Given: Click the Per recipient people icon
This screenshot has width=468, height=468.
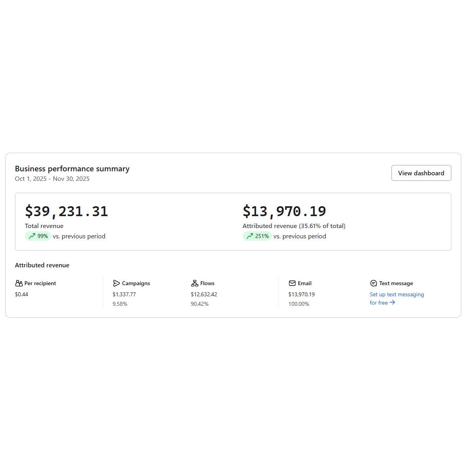Looking at the screenshot, I should (x=19, y=283).
